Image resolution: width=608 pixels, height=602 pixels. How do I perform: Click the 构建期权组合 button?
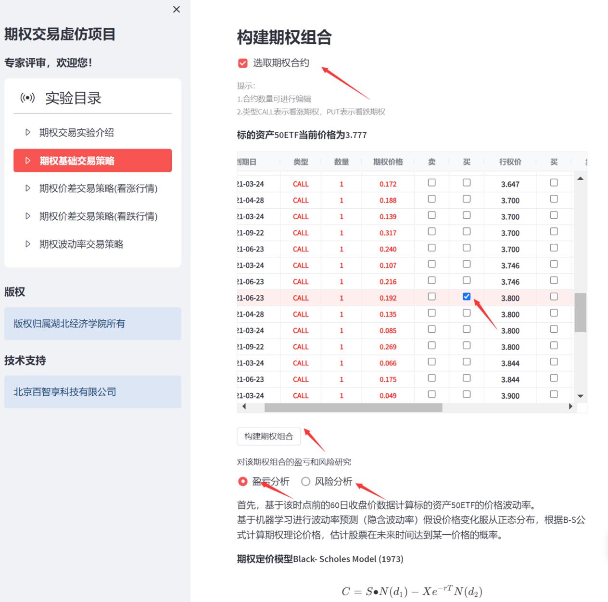pos(268,436)
